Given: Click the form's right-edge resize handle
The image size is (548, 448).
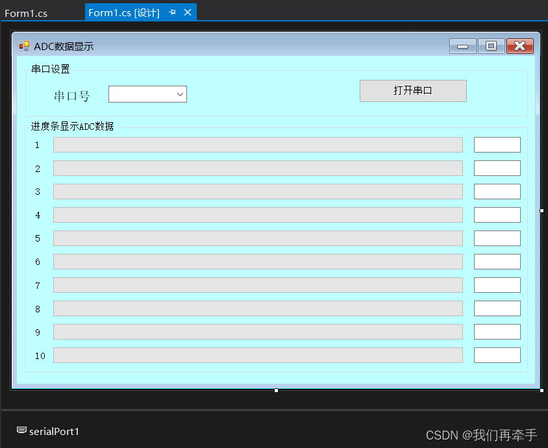Looking at the screenshot, I should [542, 211].
